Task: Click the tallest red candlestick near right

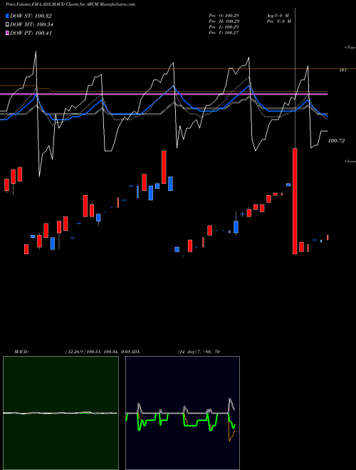Action: coord(295,201)
